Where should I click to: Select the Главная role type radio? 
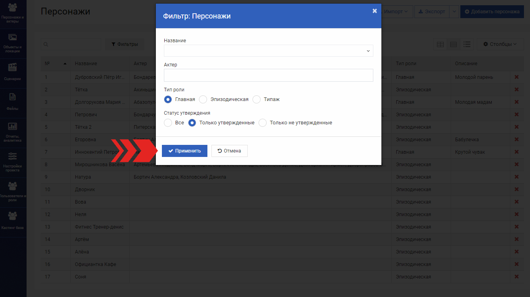pos(168,99)
